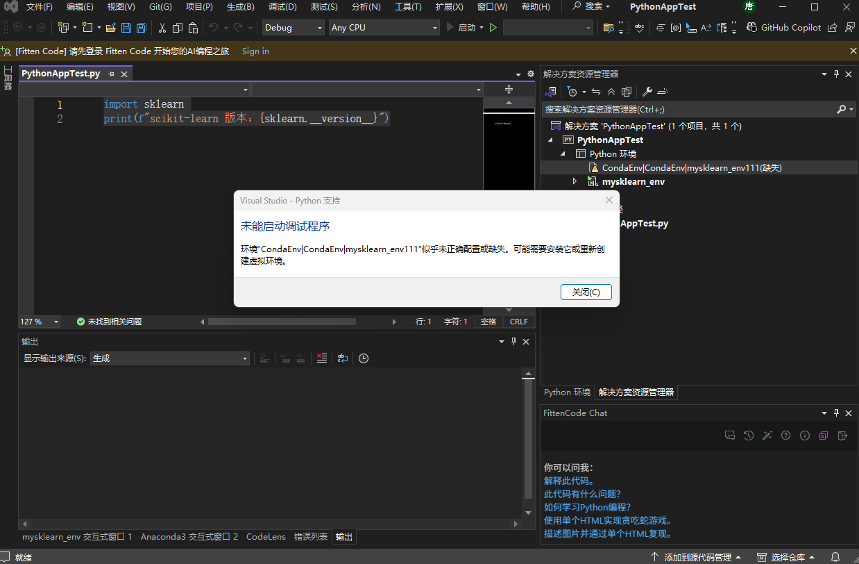Image resolution: width=859 pixels, height=564 pixels.
Task: Click the clock timestamp icon in Output
Action: (x=364, y=358)
